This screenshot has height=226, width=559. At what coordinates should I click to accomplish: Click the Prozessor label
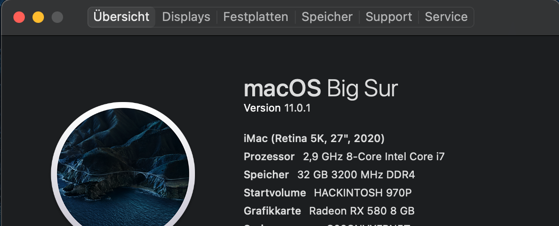click(269, 157)
